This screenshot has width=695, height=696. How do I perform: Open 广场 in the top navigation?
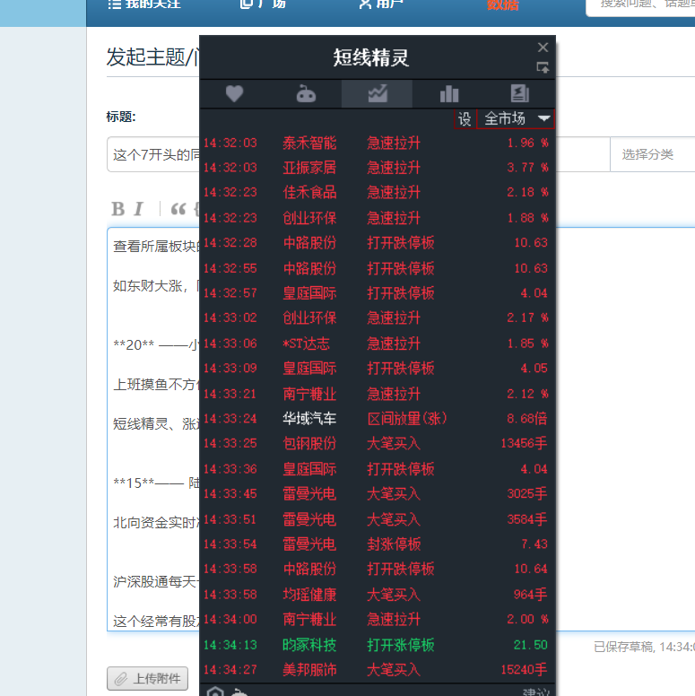point(263,4)
